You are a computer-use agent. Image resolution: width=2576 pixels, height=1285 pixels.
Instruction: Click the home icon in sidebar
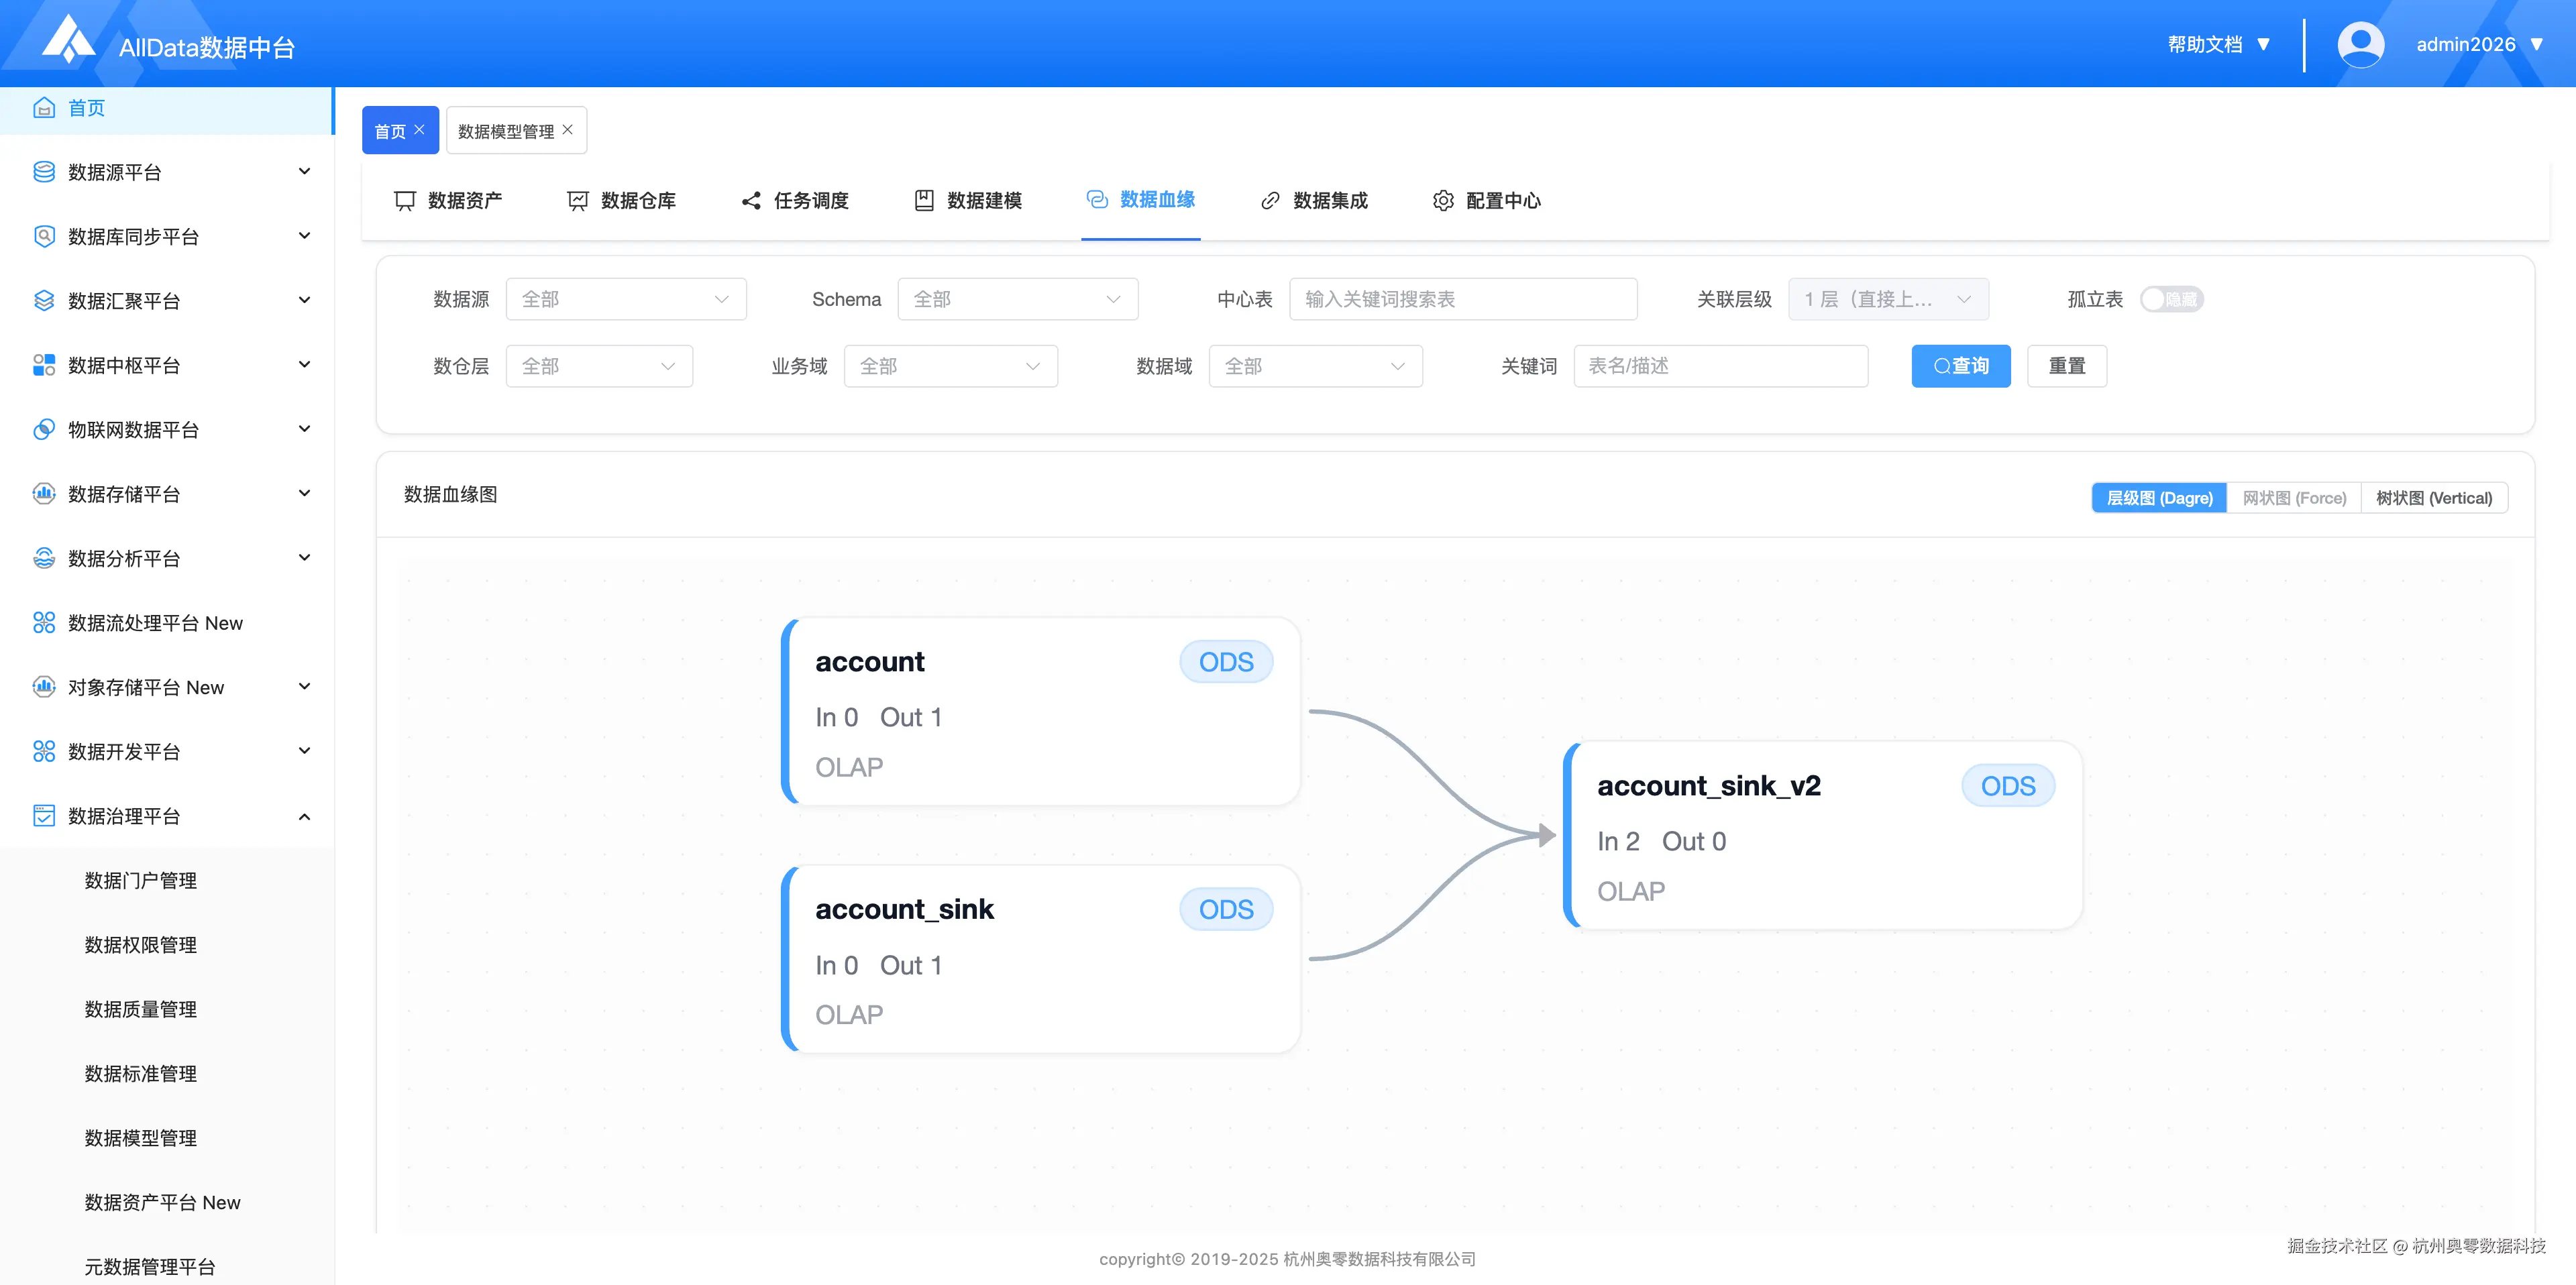[x=44, y=108]
